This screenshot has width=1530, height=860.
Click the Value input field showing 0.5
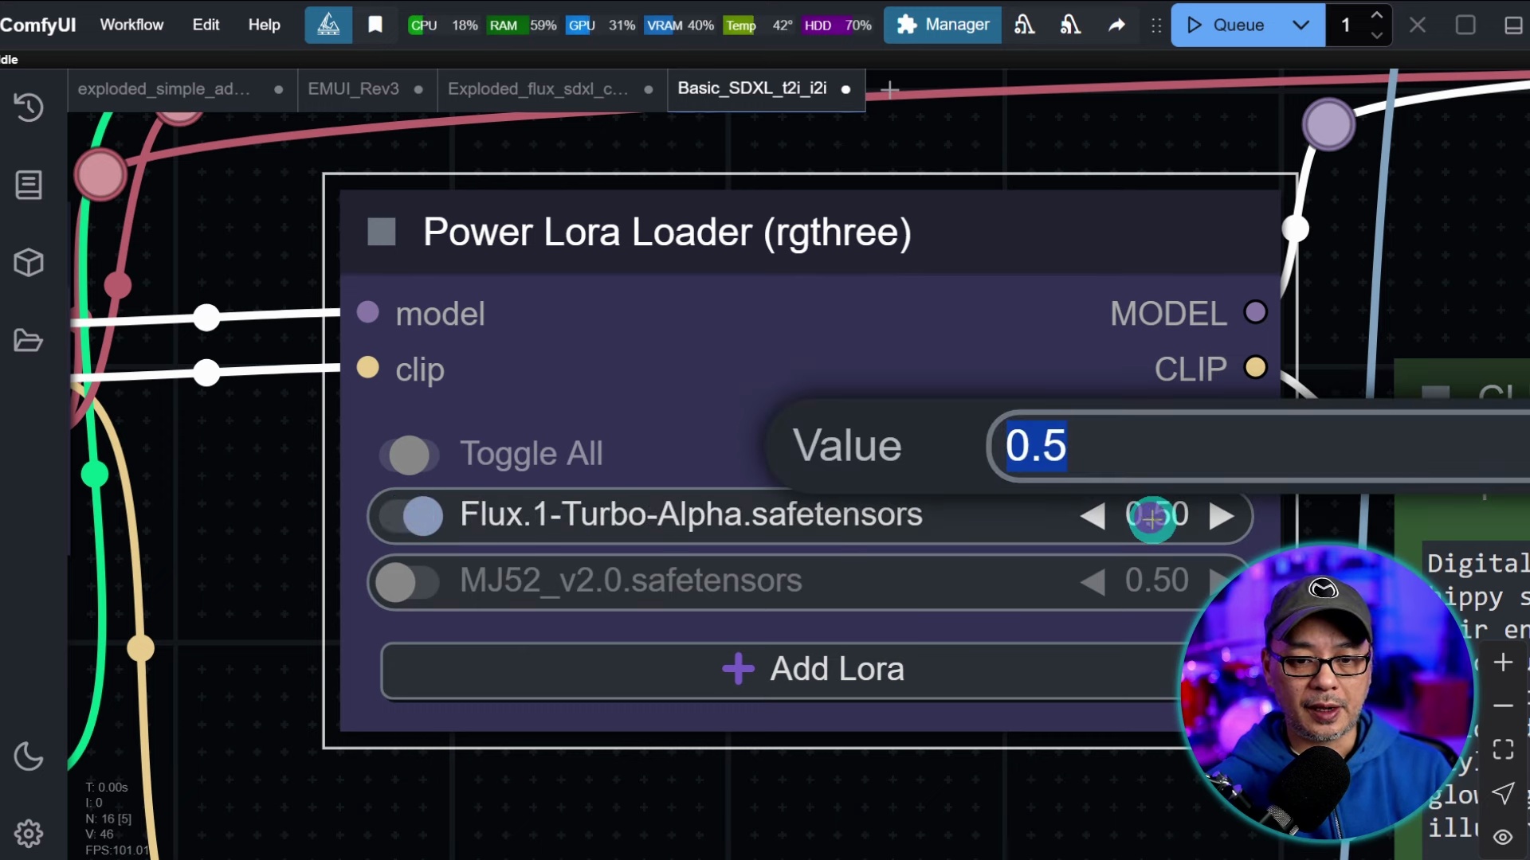[x=1259, y=447]
